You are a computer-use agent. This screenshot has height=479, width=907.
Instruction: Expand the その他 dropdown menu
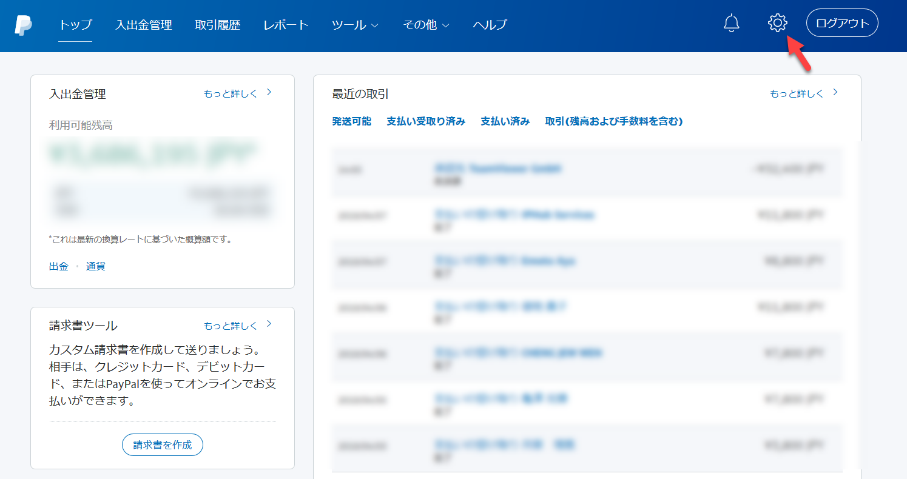(x=426, y=25)
